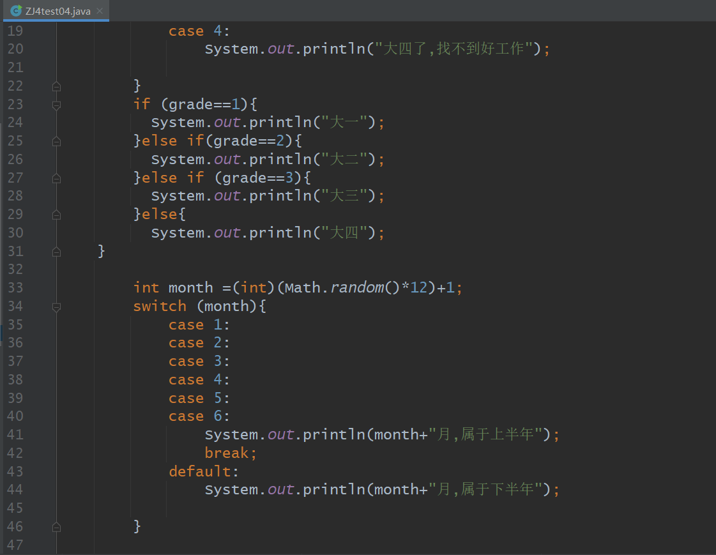Click 'random' in Math.random() call
The width and height of the screenshot is (716, 555).
[x=358, y=287]
